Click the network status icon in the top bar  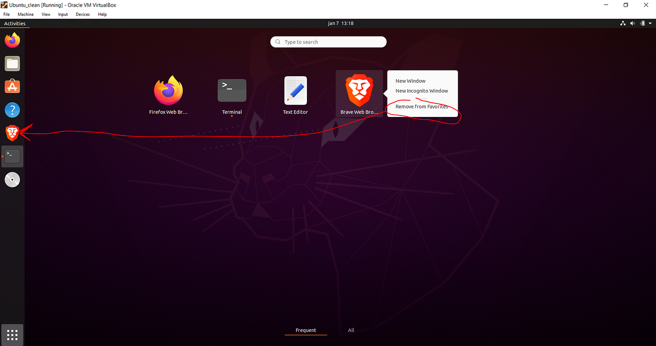[x=623, y=23]
